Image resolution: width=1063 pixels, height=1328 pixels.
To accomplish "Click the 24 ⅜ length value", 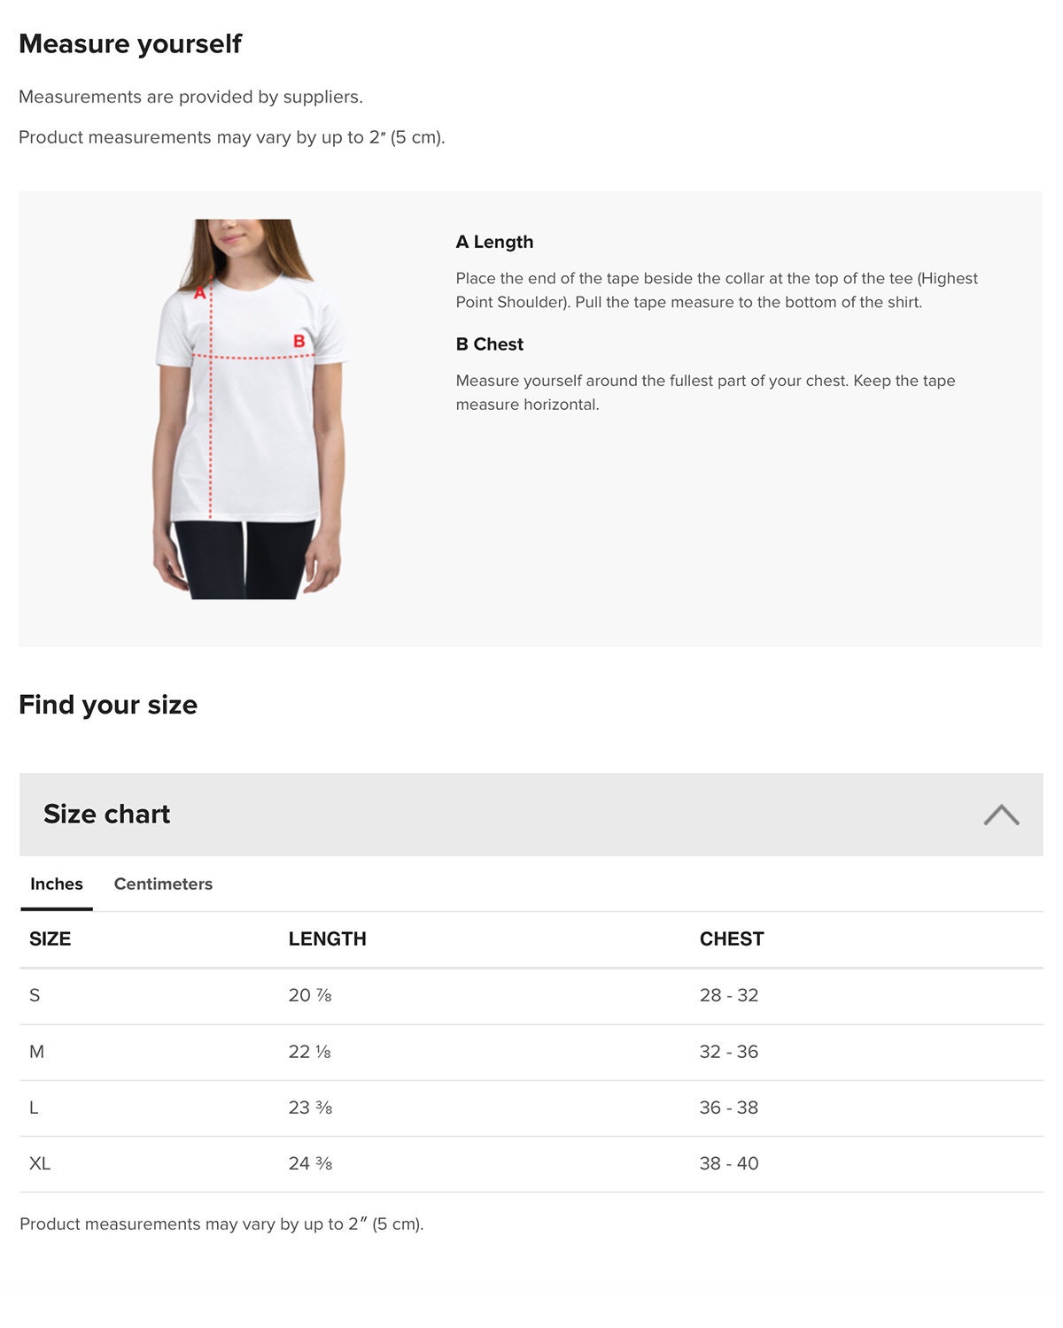I will click(x=310, y=1163).
